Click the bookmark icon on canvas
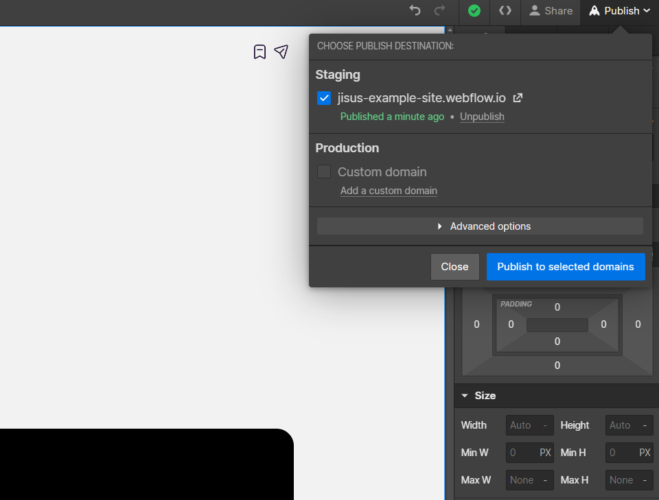The image size is (659, 500). point(259,52)
